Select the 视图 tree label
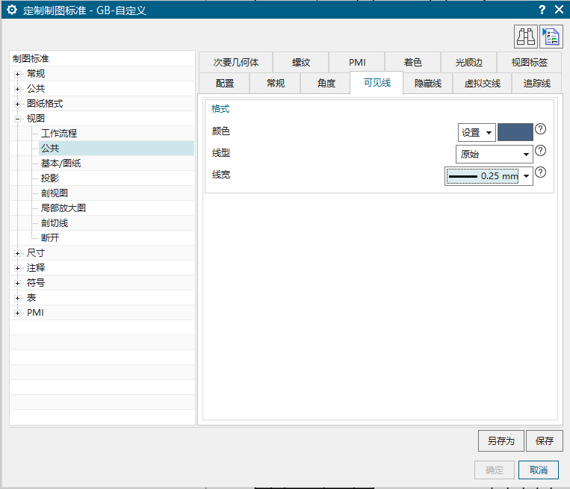 [36, 119]
